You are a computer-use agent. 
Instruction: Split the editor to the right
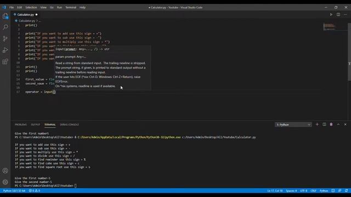338,15
